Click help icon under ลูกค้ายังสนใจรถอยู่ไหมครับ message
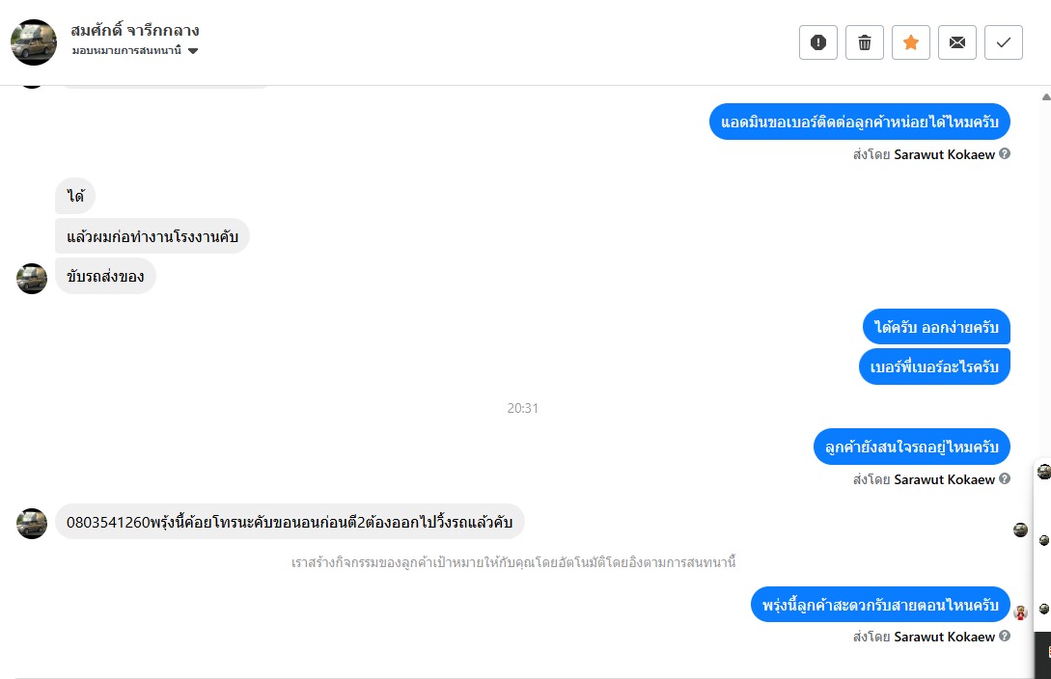The height and width of the screenshot is (679, 1051). (1004, 478)
